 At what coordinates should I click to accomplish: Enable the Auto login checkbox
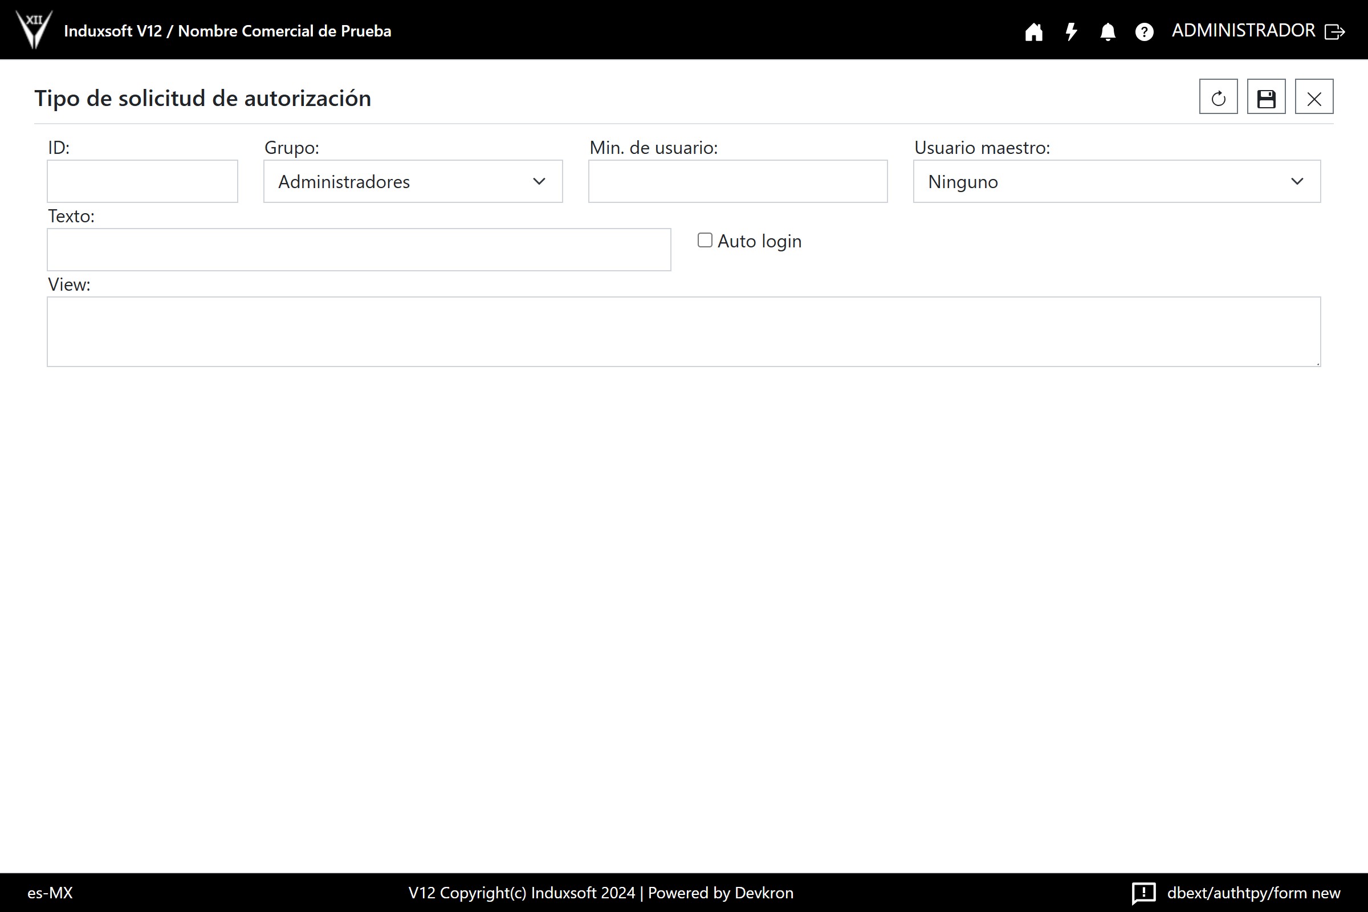[x=705, y=240]
